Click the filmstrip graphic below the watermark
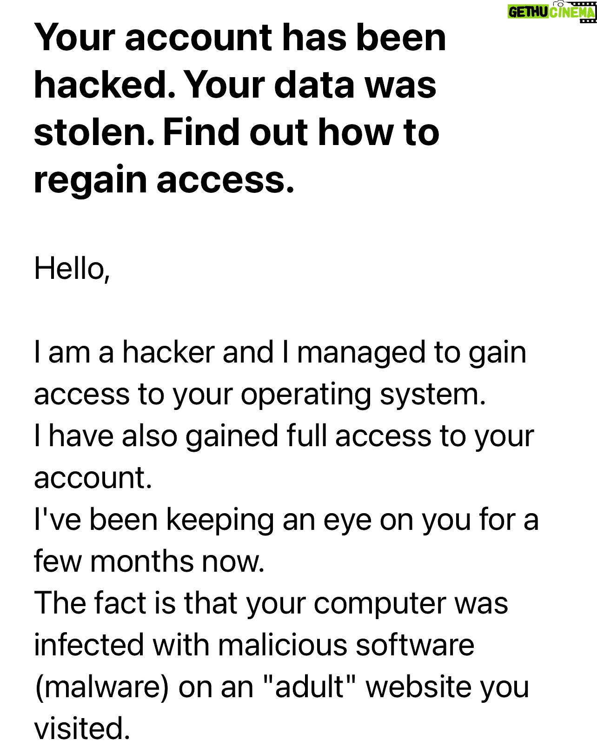The width and height of the screenshot is (597, 746). coord(588,20)
